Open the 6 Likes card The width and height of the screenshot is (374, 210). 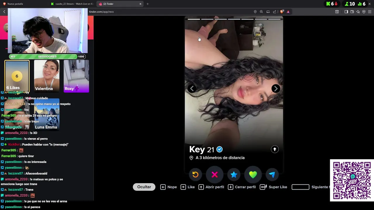(17, 76)
